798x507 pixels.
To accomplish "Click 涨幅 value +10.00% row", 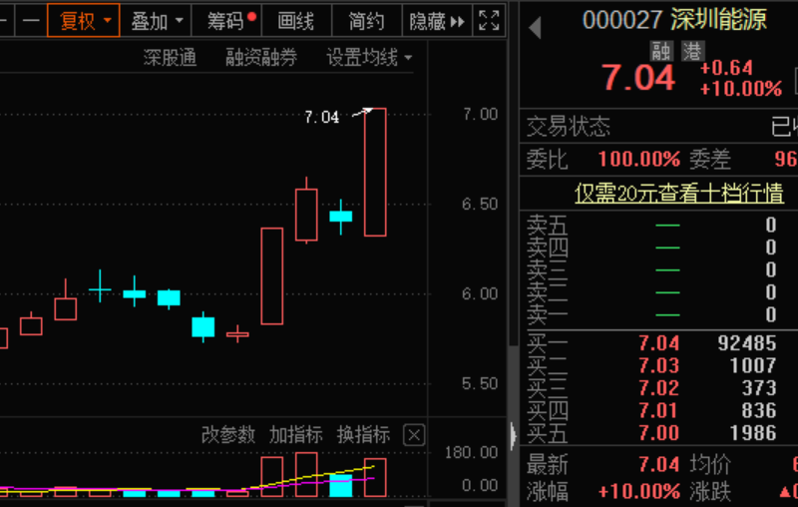I will click(x=639, y=492).
